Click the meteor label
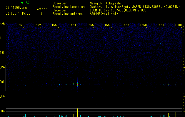The image size is (185, 117). pos(42,9)
